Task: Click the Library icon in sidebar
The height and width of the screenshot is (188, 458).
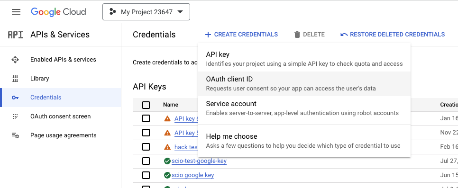Action: pos(15,79)
